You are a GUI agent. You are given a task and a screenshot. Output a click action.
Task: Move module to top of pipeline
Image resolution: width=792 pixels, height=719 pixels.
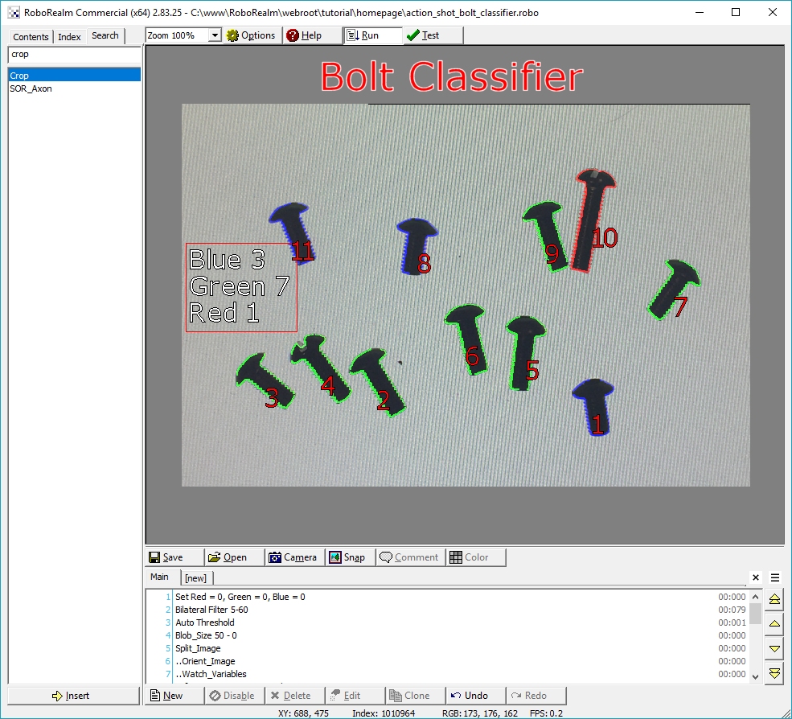[x=774, y=600]
